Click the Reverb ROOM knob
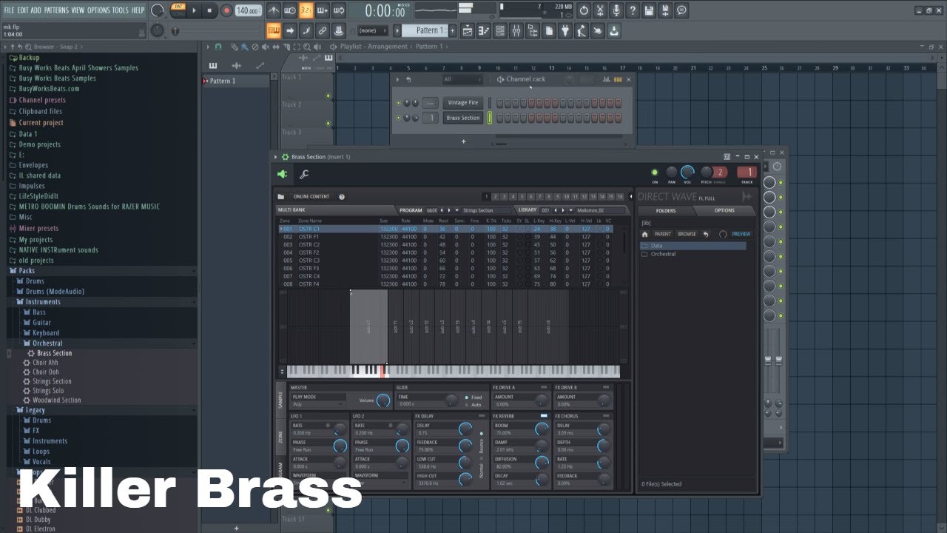Image resolution: width=947 pixels, height=533 pixels. [542, 430]
